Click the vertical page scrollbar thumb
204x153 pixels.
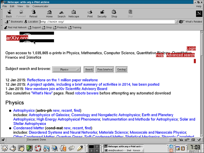(202, 45)
